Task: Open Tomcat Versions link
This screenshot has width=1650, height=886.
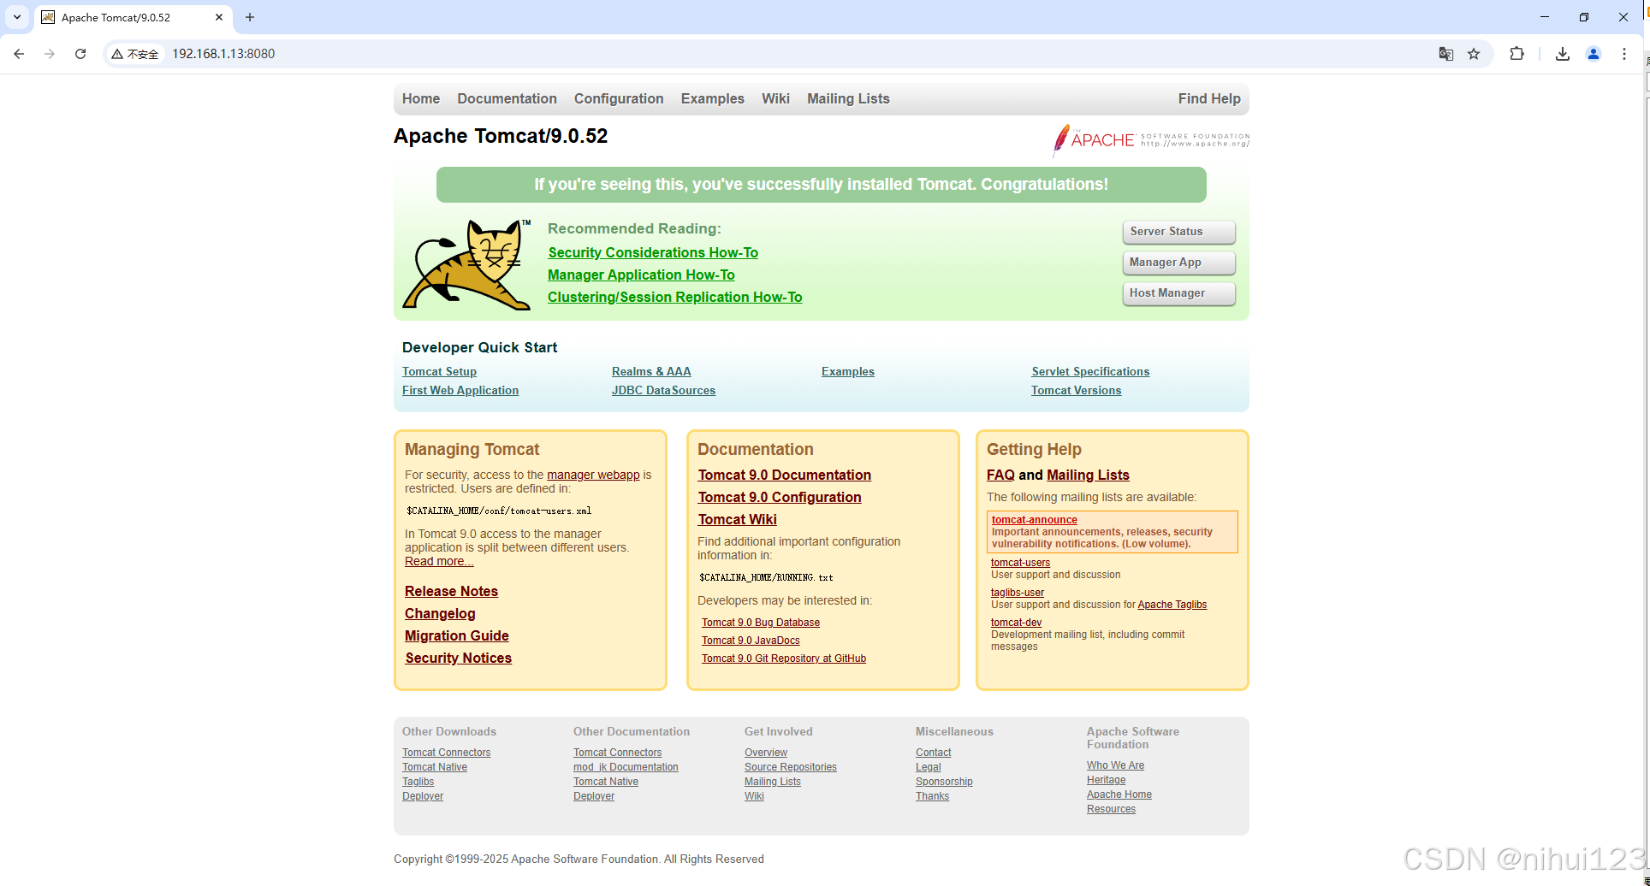Action: [x=1076, y=391]
